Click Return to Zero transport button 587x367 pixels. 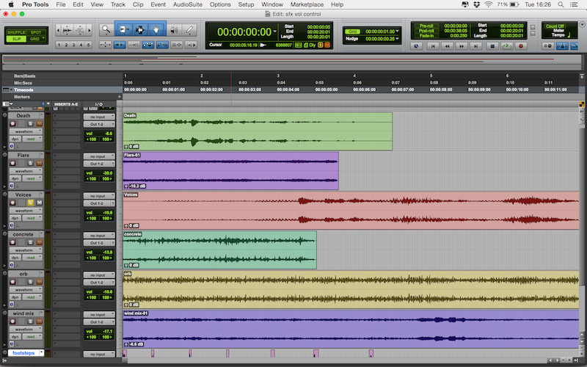coord(433,46)
